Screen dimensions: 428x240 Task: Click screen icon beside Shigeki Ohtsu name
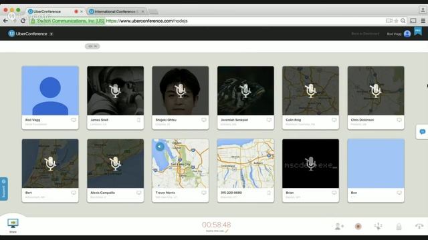tap(204, 120)
